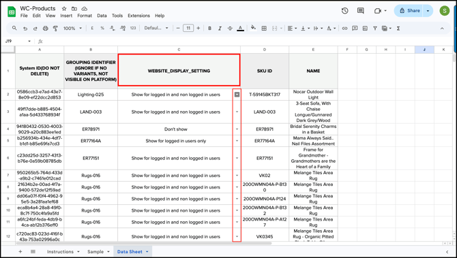Open fill color paint bucket
The image size is (457, 258).
253,28
